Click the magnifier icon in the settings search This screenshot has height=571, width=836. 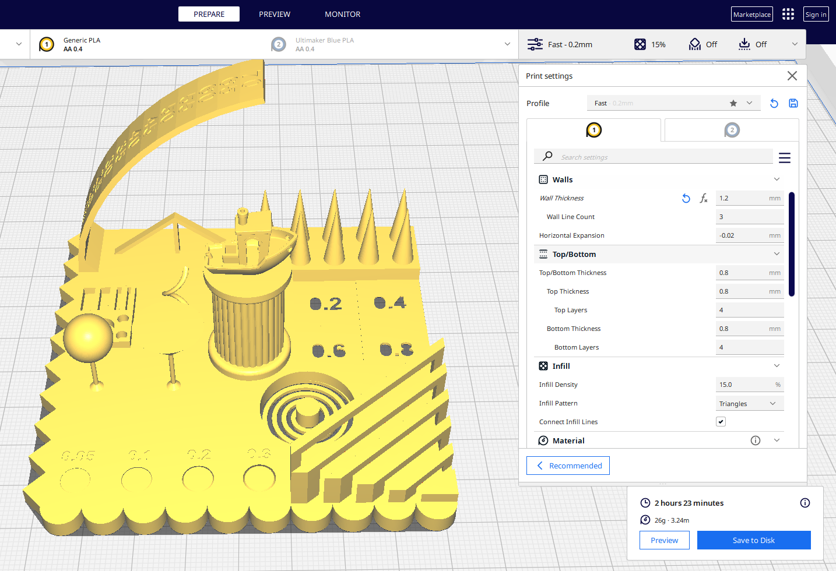547,156
